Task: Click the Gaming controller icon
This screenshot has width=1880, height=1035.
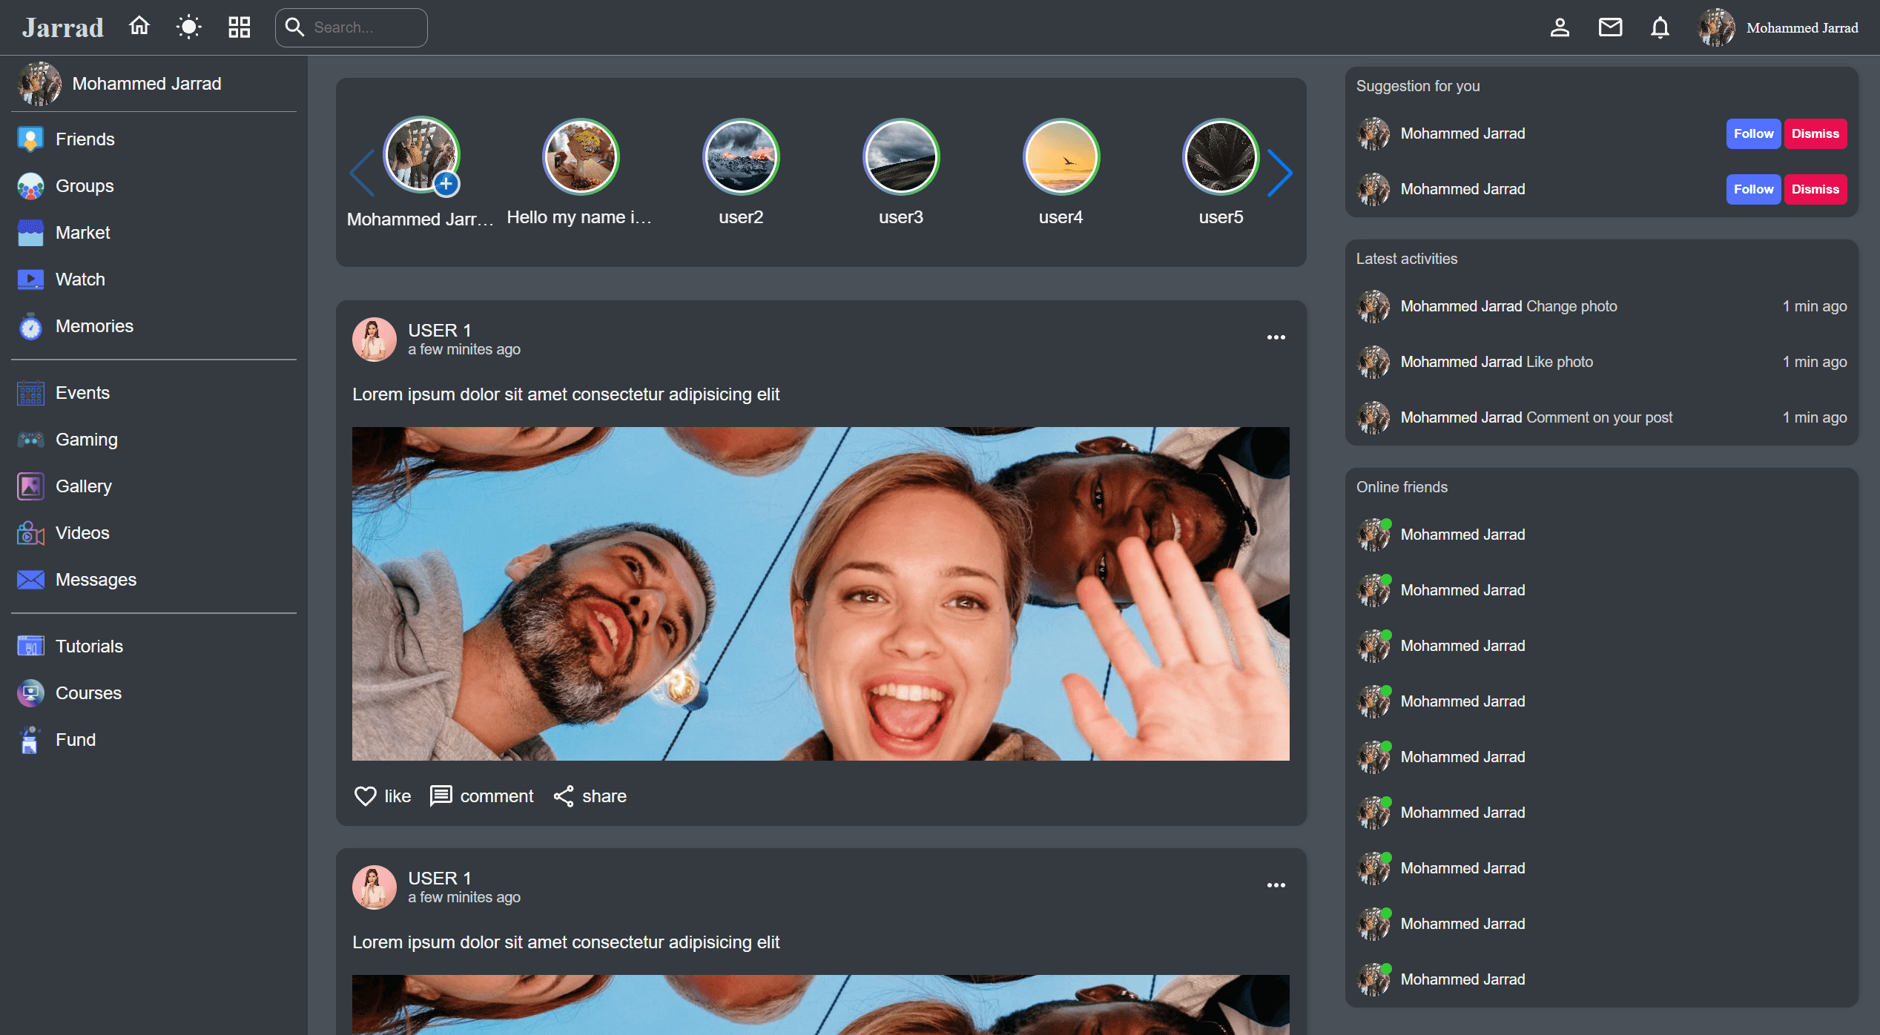Action: (x=30, y=440)
